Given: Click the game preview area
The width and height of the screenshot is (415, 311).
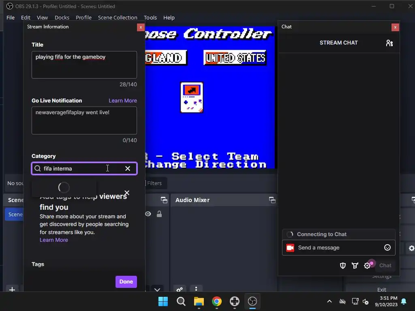Looking at the screenshot, I should 210,97.
